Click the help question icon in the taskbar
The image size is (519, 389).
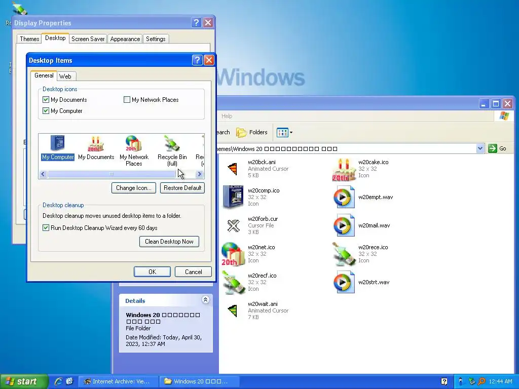(444, 381)
